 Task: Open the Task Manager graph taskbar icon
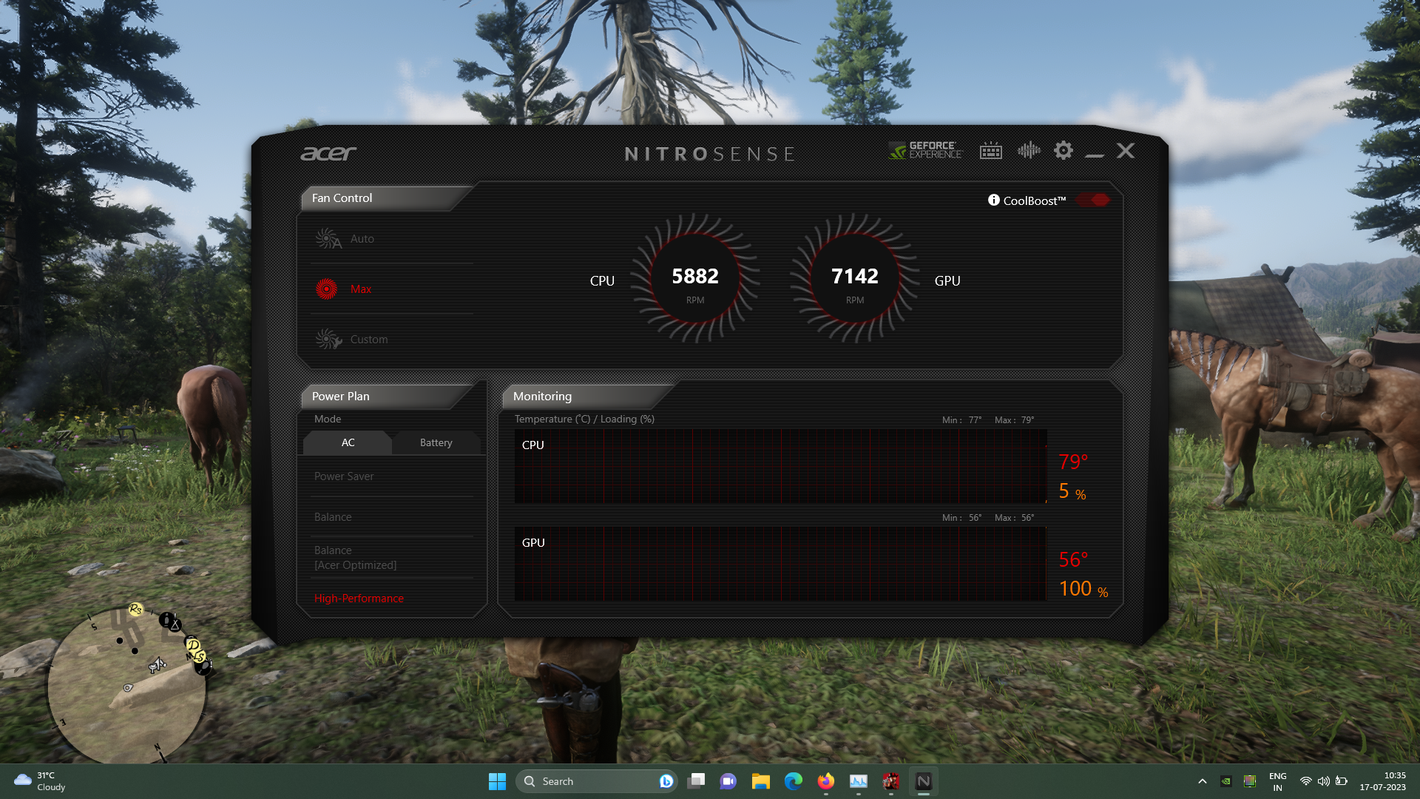coord(859,781)
